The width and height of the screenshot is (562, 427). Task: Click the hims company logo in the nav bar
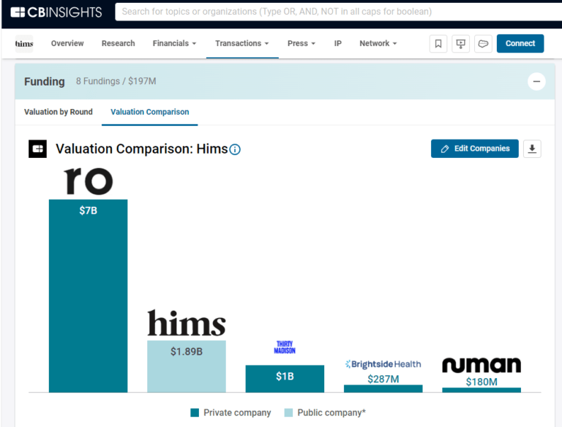click(24, 44)
